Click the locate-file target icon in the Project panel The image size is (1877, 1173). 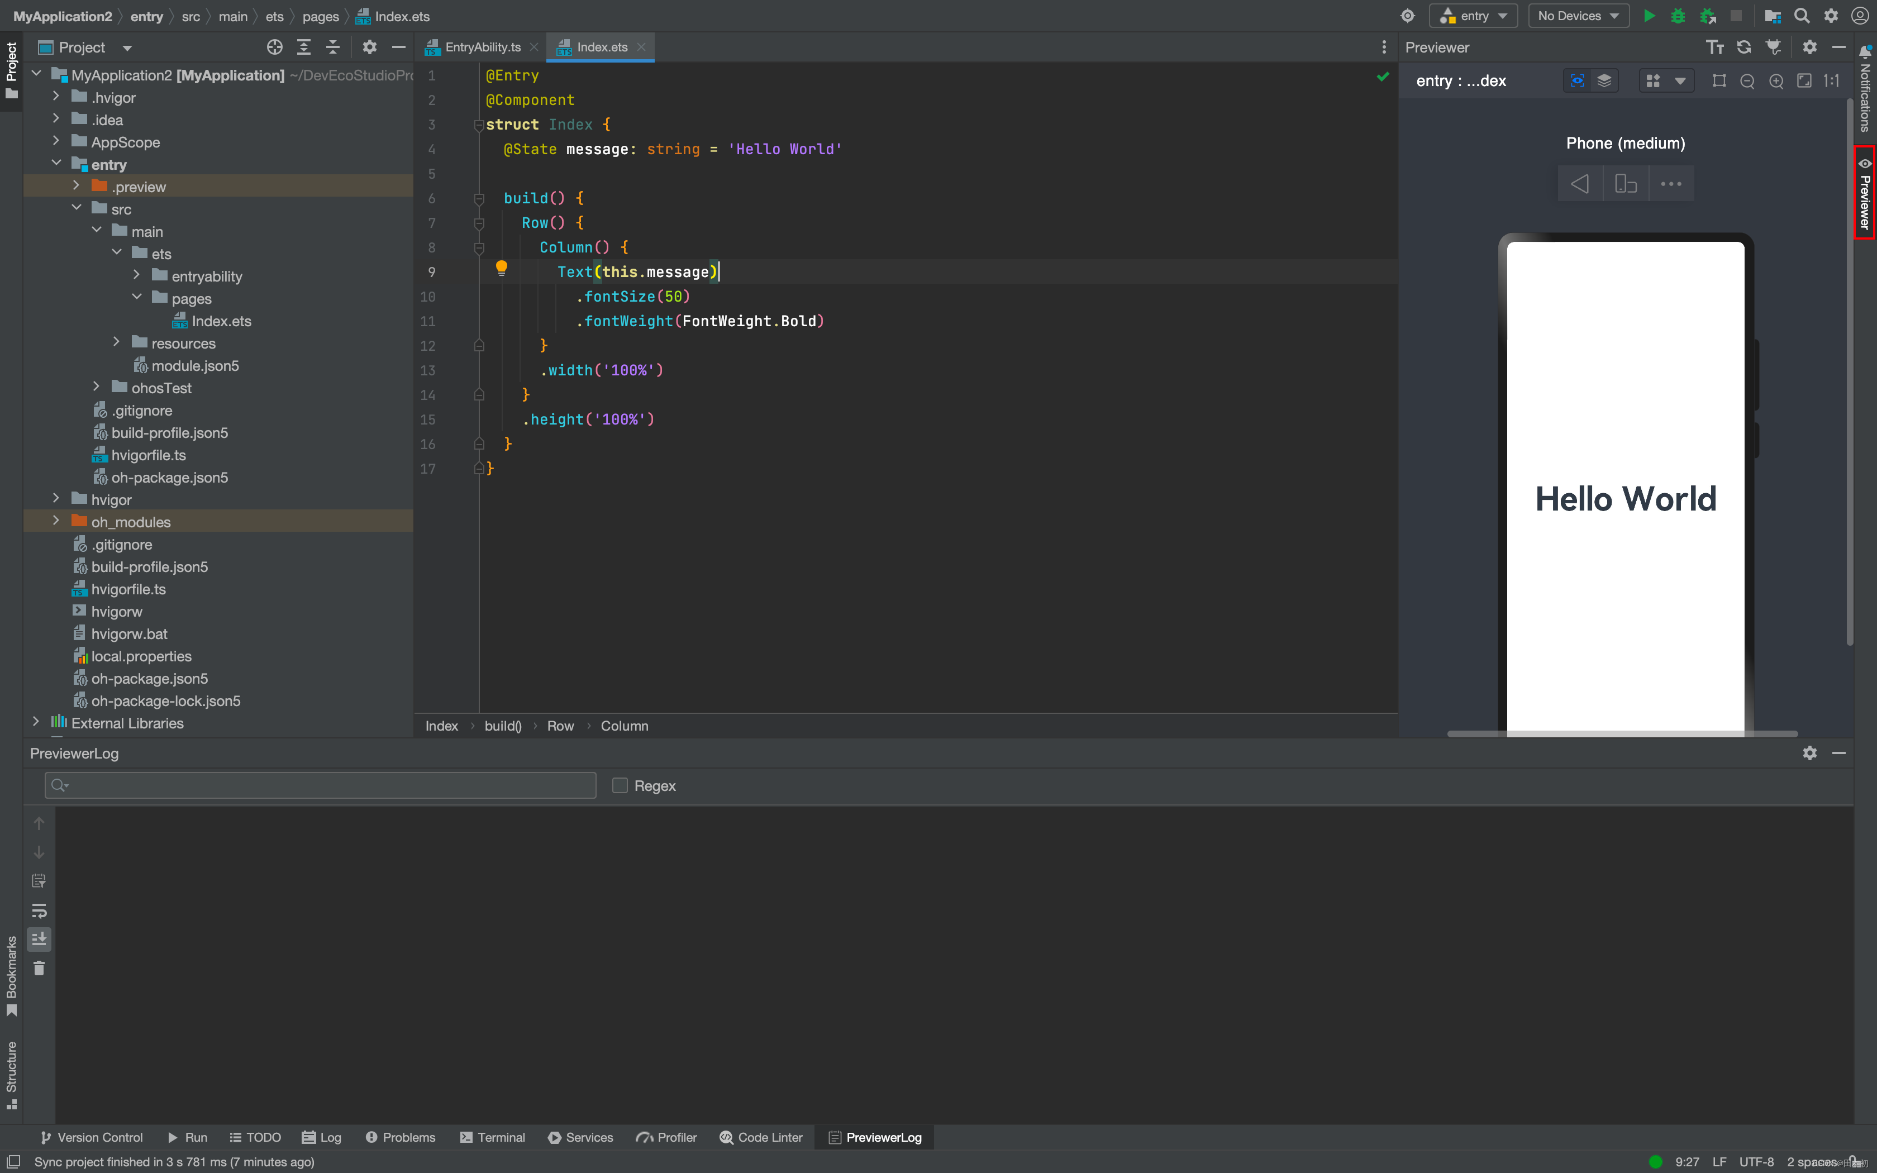point(275,47)
